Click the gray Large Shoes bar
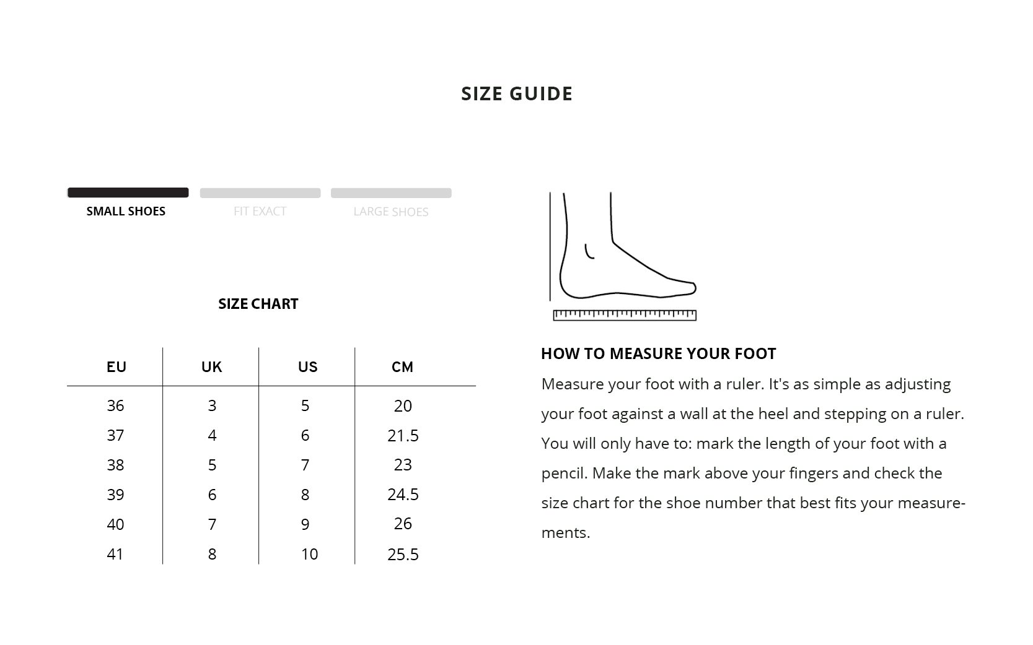The image size is (1033, 645). 390,193
